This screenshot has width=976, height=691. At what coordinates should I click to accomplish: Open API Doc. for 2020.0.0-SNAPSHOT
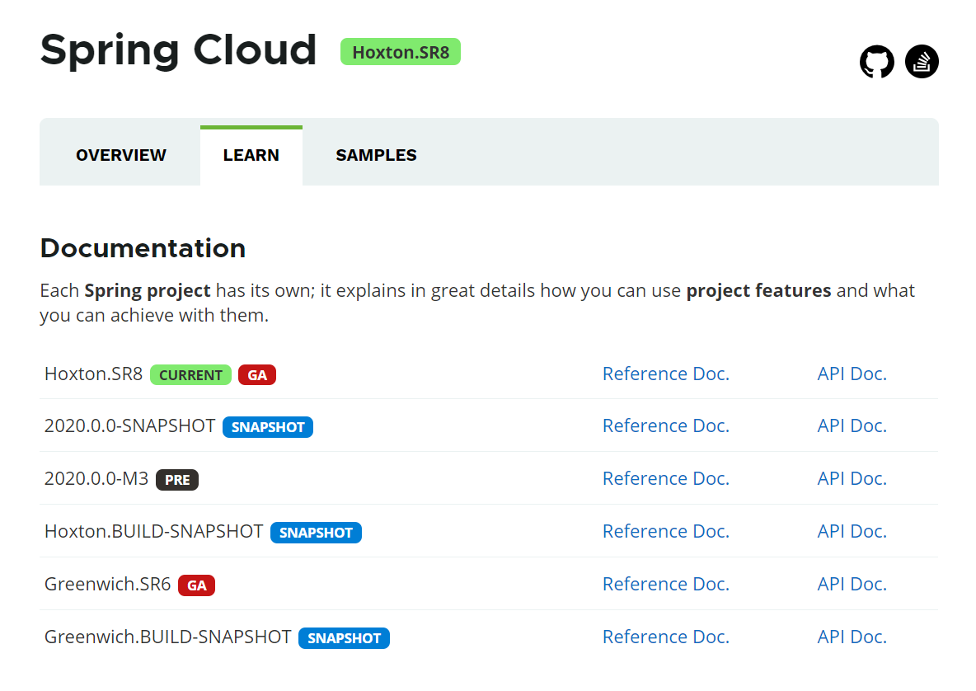point(852,425)
